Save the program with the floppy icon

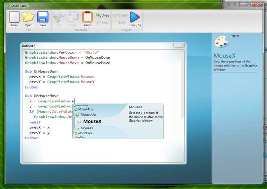tap(43, 17)
